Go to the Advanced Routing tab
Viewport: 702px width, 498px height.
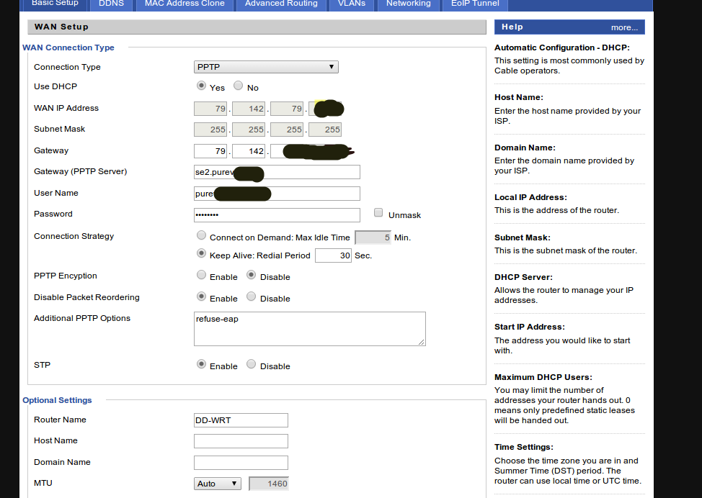(281, 4)
